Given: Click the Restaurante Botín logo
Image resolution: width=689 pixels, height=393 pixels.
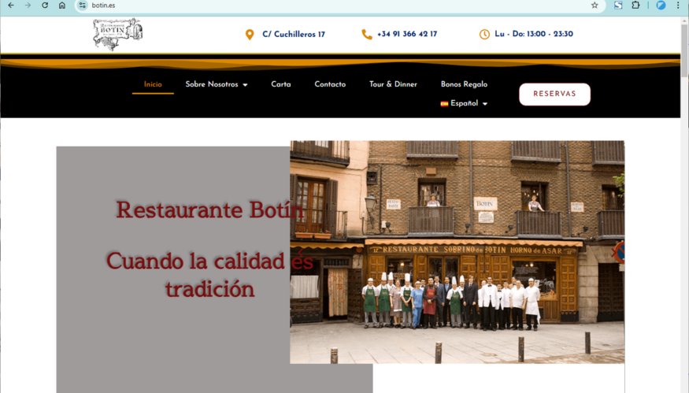Looking at the screenshot, I should pos(118,34).
